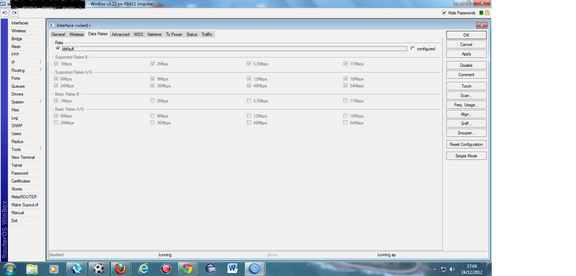Click the Apply button
This screenshot has width=576, height=276.
pos(466,54)
